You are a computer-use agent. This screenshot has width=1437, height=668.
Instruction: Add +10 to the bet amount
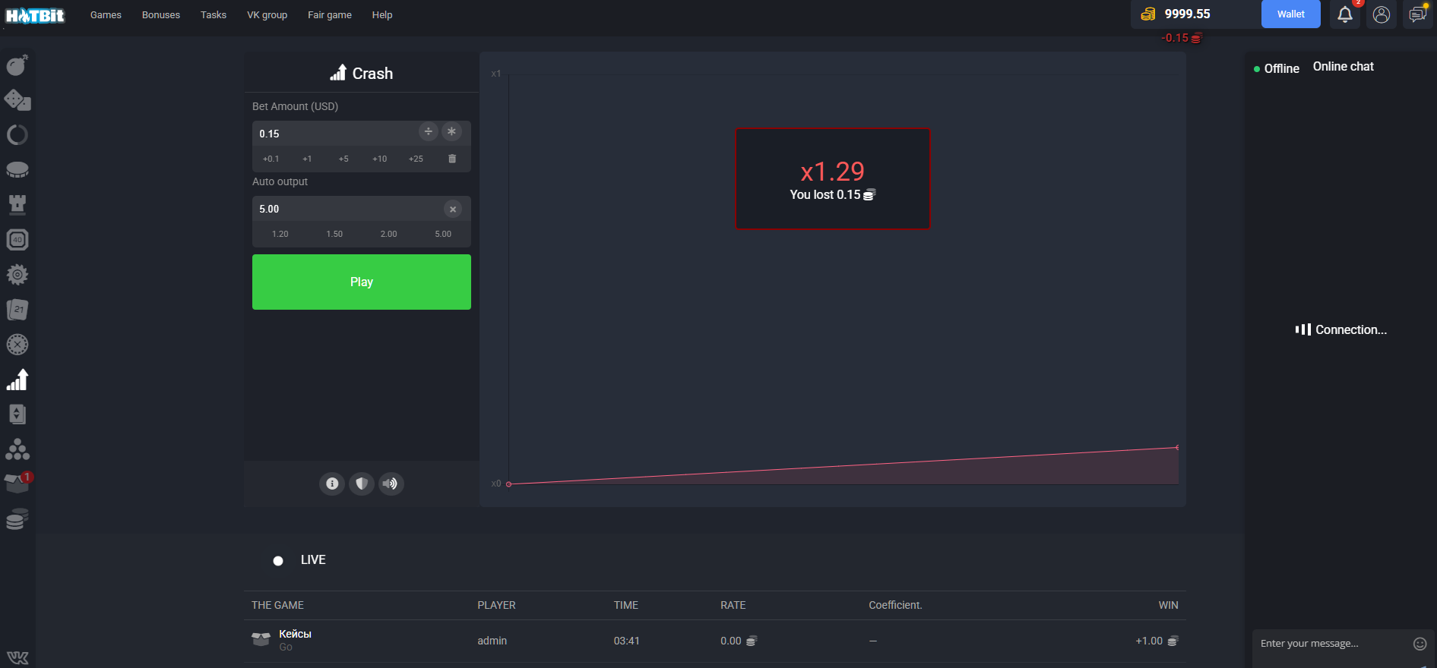coord(379,159)
